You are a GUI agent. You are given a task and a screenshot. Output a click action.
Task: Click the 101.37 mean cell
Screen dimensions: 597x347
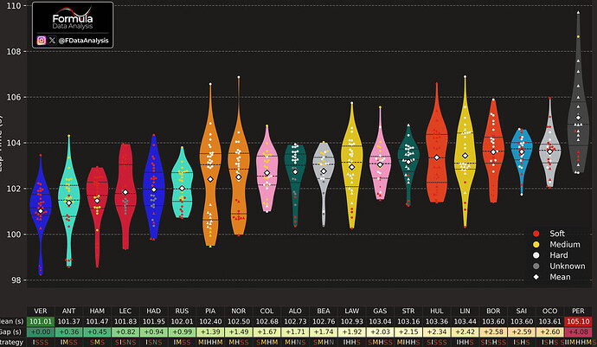tap(69, 322)
